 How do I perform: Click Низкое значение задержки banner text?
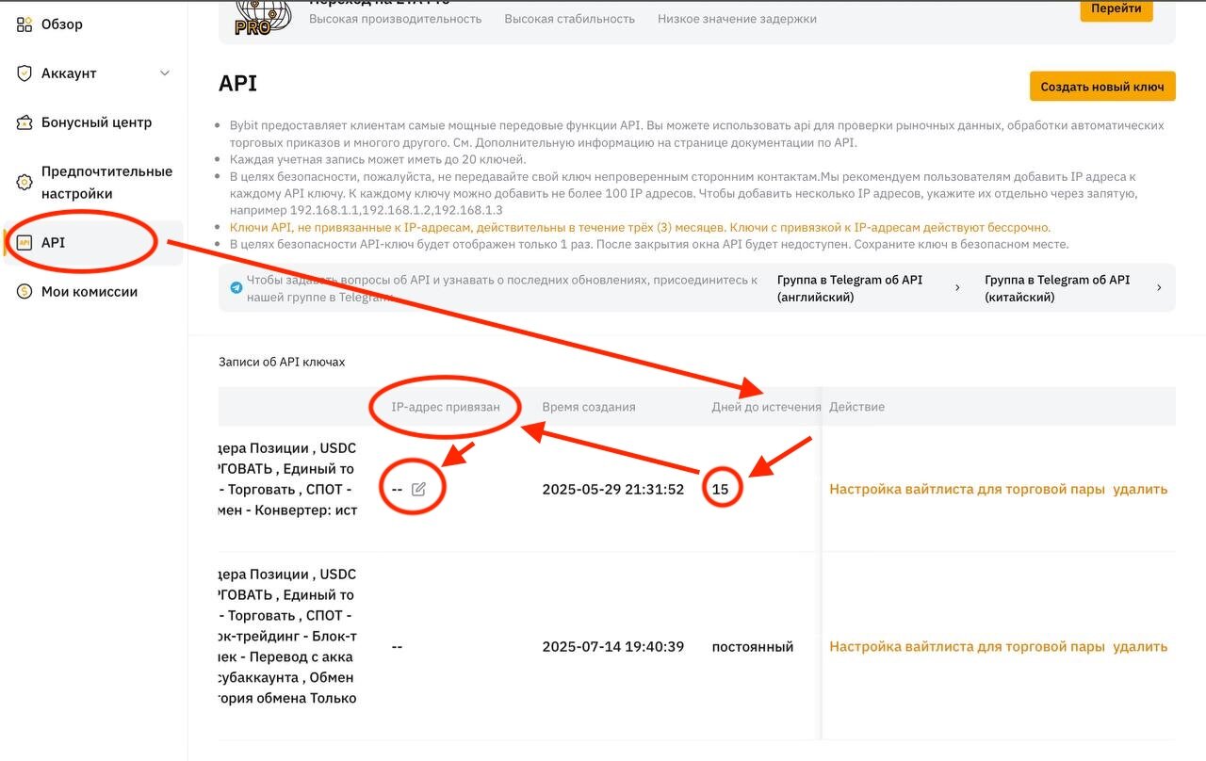738,19
